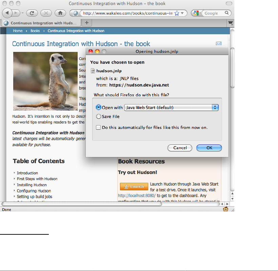Click the Done status bar text

[6, 210]
